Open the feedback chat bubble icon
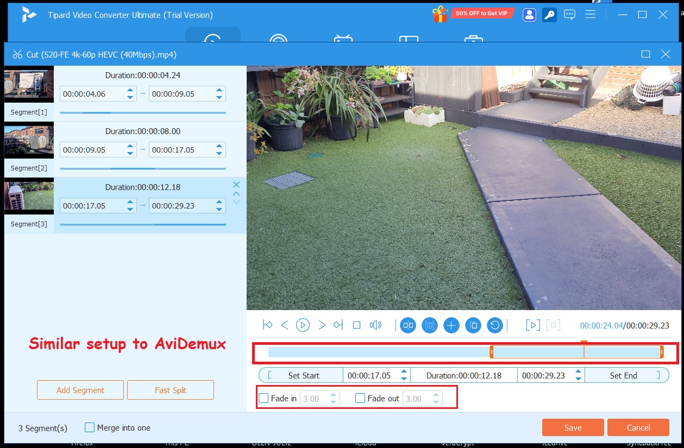684x448 pixels. click(x=569, y=15)
